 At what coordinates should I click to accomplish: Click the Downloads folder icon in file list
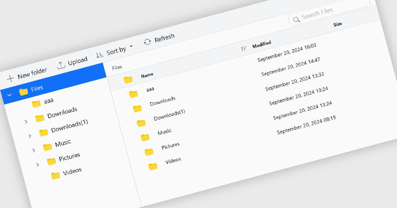point(137,108)
